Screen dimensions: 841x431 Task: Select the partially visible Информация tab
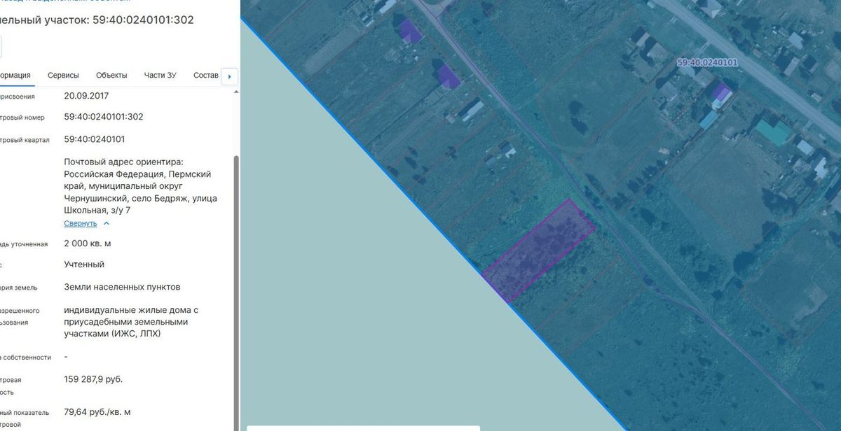click(15, 76)
